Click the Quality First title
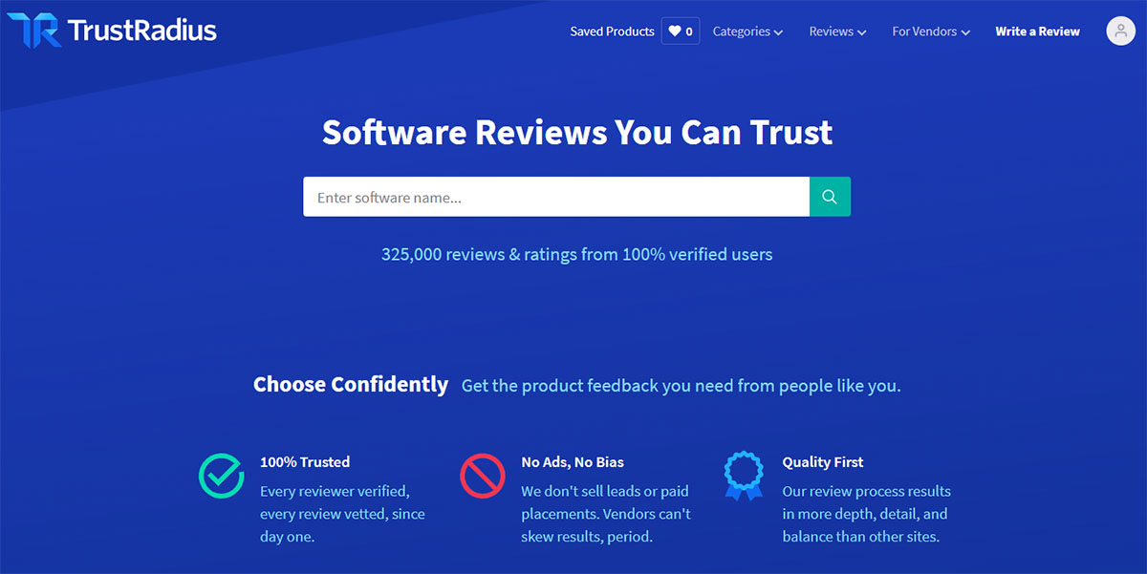This screenshot has width=1147, height=574. [823, 461]
